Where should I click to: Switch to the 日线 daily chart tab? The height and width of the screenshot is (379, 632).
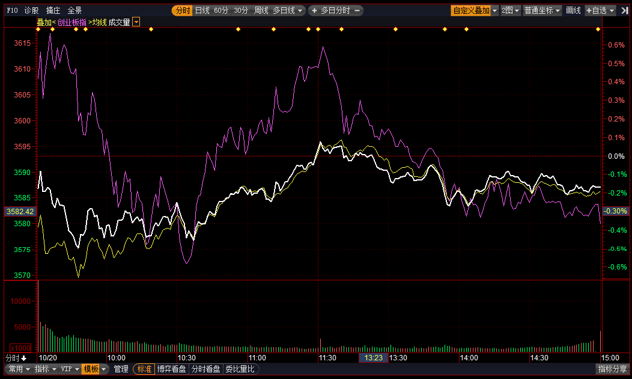(x=202, y=10)
